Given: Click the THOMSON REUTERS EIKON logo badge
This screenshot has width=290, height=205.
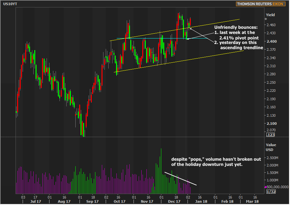Looking at the screenshot, I should (x=260, y=4).
